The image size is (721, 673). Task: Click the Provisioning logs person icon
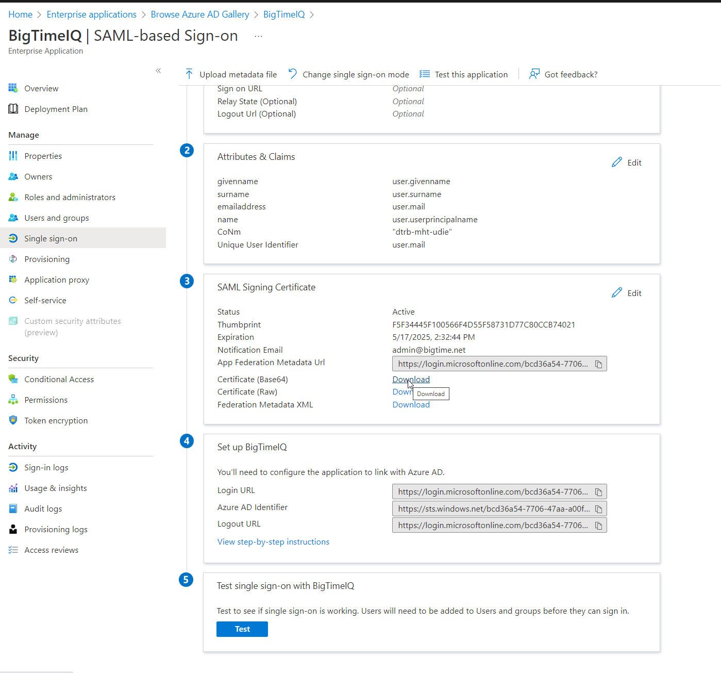pyautogui.click(x=13, y=529)
